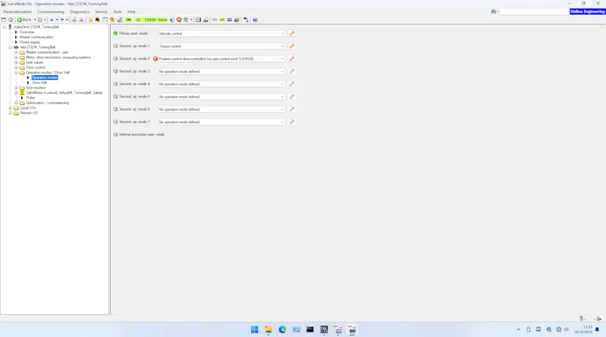Select the Second. op. mode 2 indicator

(116, 59)
